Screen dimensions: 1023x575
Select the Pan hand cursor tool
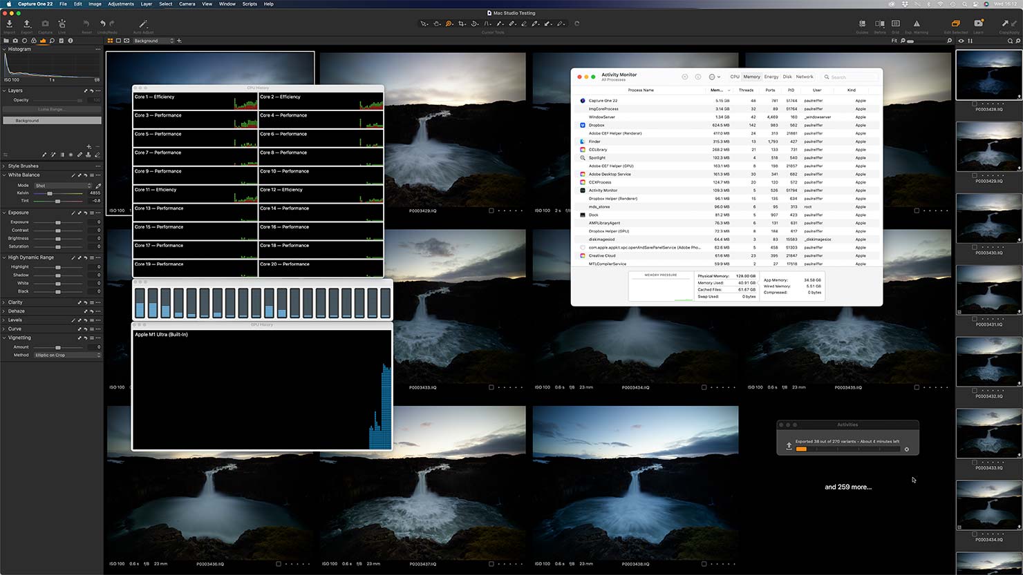point(437,23)
